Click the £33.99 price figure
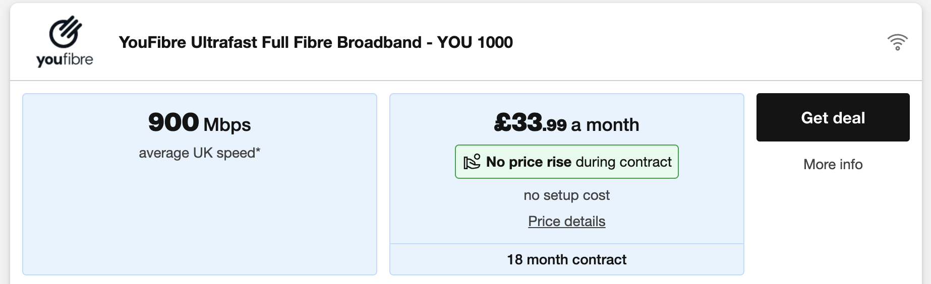931x284 pixels. (530, 123)
